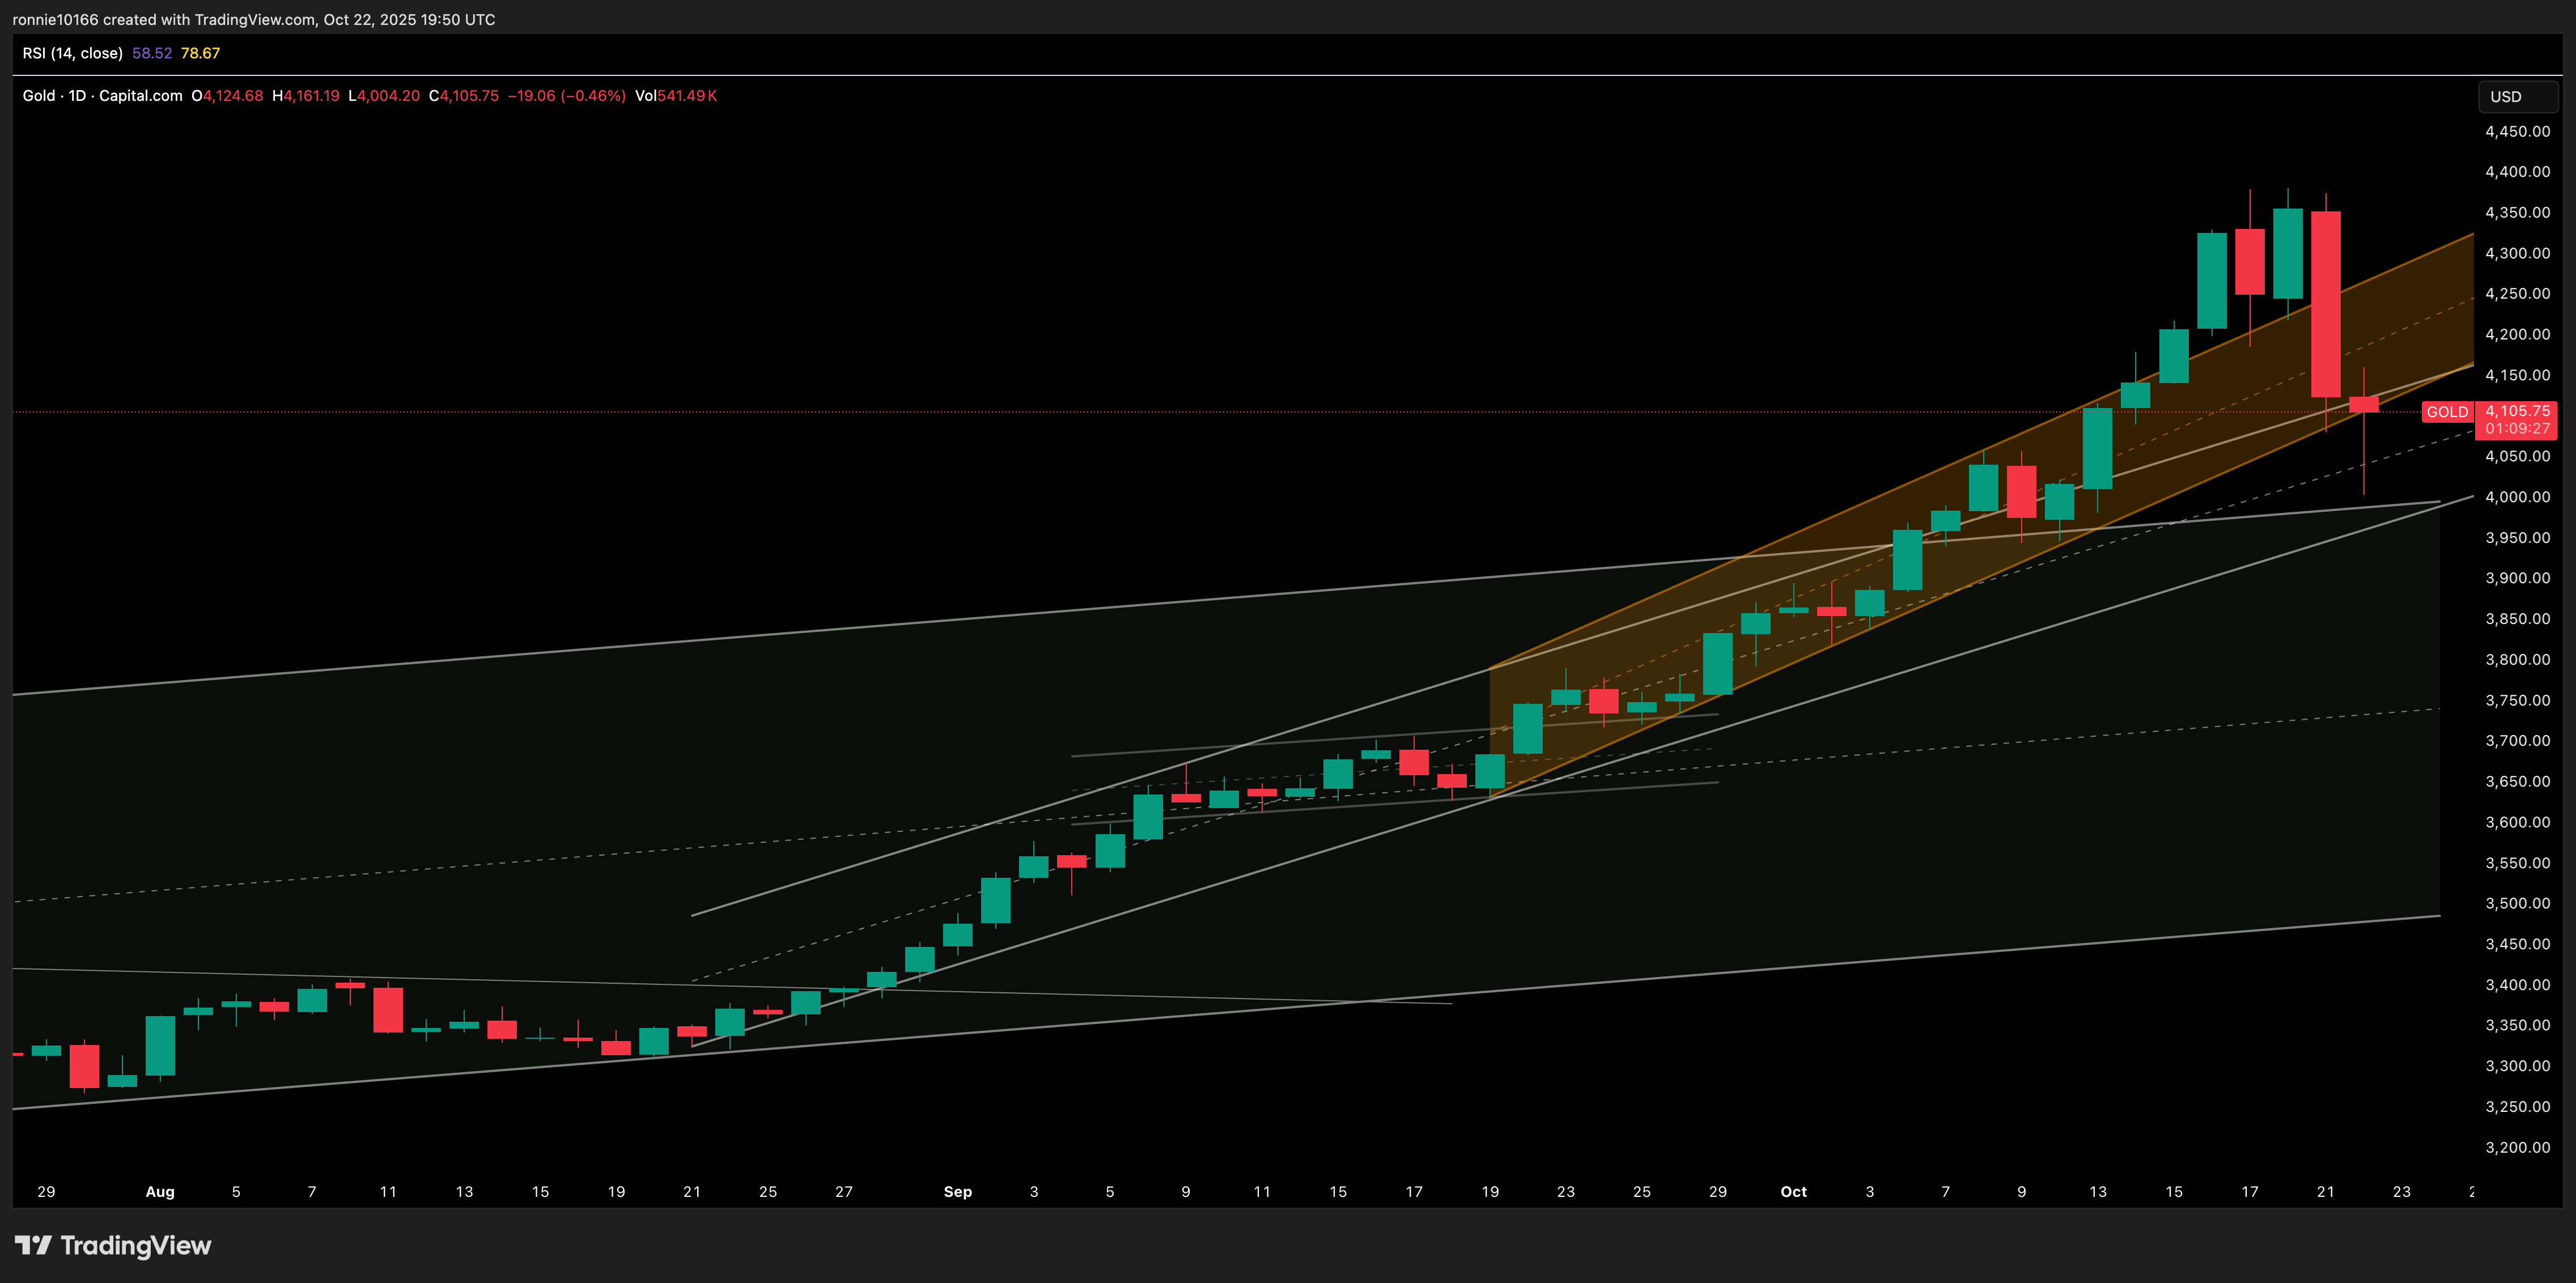Screen dimensions: 2576x1283
Task: Click the Gold 1D Capital.com legend title
Action: [x=102, y=96]
